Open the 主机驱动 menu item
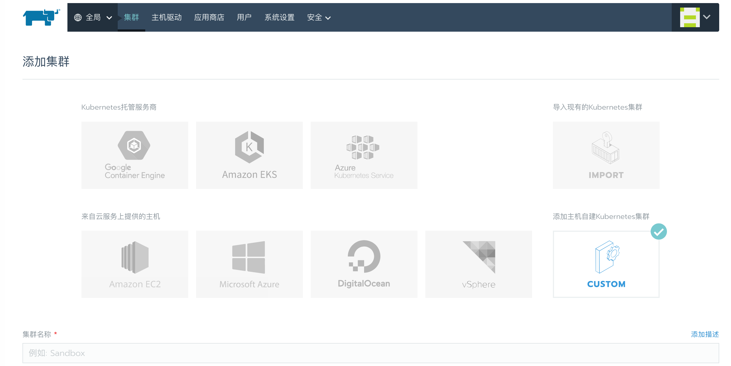Screen dimensions: 731x366 (167, 17)
